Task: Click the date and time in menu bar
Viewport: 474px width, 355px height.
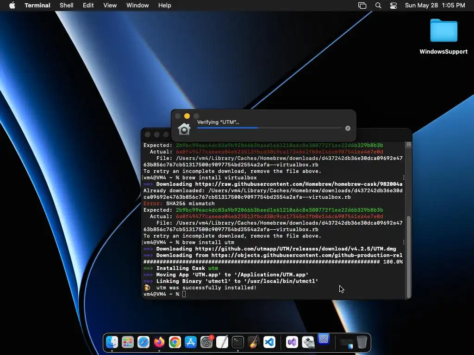Action: click(435, 6)
